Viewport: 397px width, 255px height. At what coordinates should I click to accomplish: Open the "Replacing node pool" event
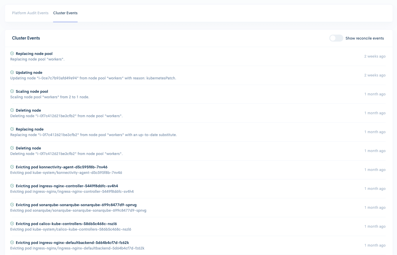pyautogui.click(x=34, y=54)
